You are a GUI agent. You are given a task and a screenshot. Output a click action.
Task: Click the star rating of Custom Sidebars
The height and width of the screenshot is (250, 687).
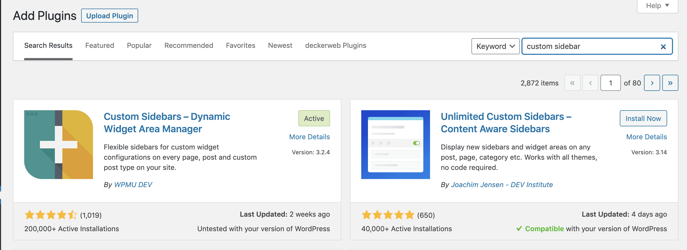pos(51,215)
